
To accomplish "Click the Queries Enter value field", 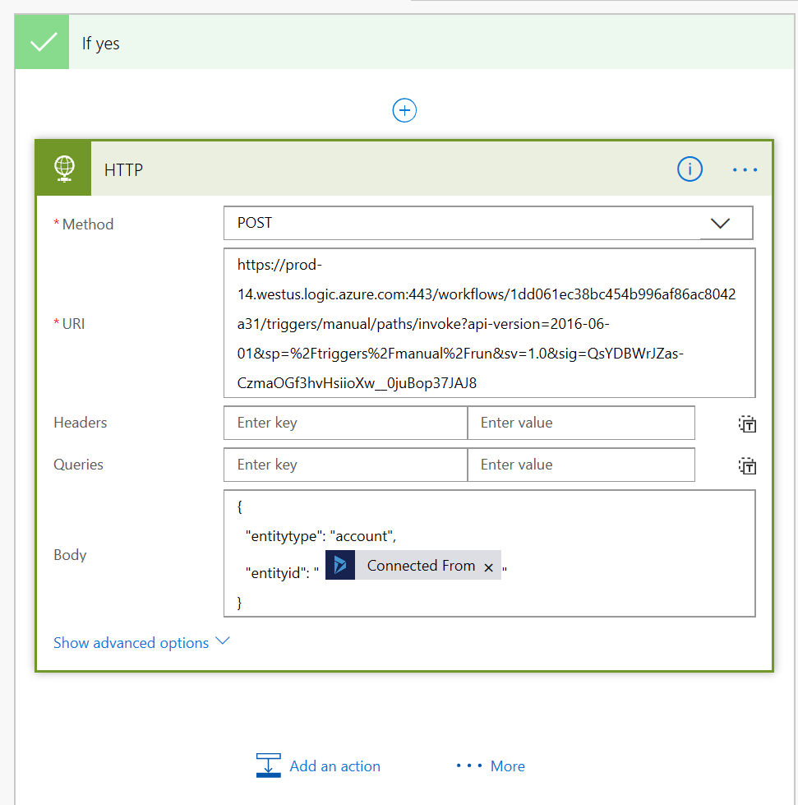I will pyautogui.click(x=581, y=465).
